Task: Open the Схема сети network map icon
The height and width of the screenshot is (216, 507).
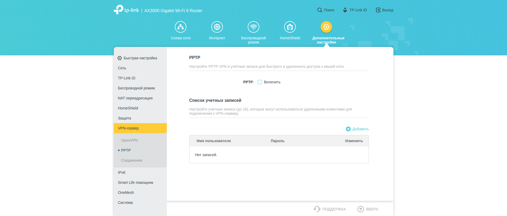Action: point(181,27)
